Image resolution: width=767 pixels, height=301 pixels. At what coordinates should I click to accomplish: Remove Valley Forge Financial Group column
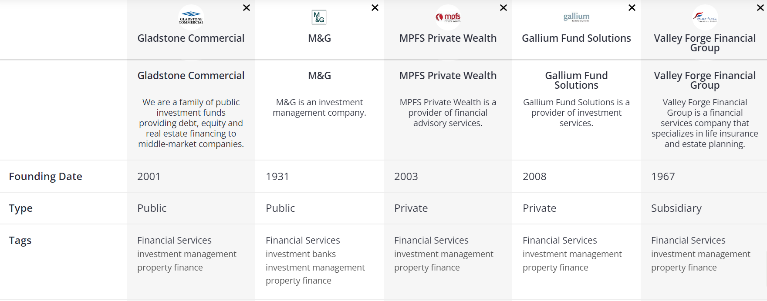[x=760, y=8]
